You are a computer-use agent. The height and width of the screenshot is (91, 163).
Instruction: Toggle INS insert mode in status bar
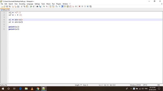[x=158, y=85]
